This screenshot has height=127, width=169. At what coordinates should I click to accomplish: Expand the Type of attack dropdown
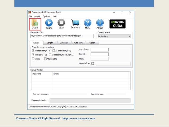(x=114, y=36)
